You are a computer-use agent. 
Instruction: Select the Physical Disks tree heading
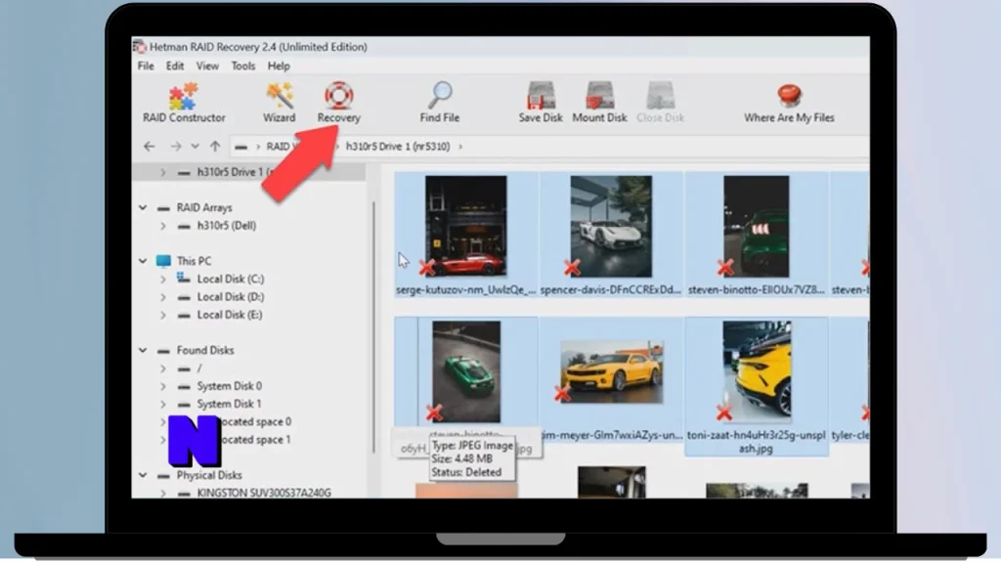pos(209,476)
